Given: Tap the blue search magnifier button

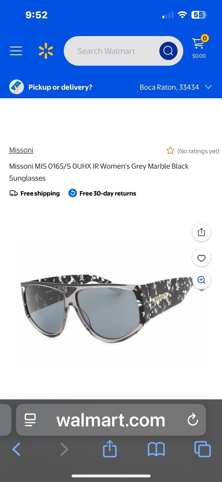Looking at the screenshot, I should (x=168, y=51).
